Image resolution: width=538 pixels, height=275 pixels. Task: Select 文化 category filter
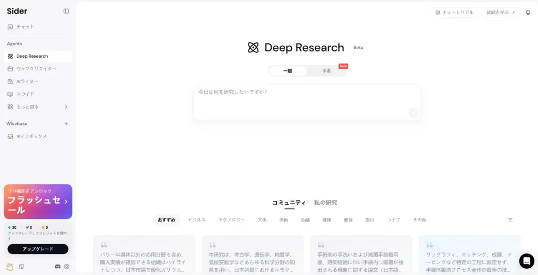click(x=262, y=220)
